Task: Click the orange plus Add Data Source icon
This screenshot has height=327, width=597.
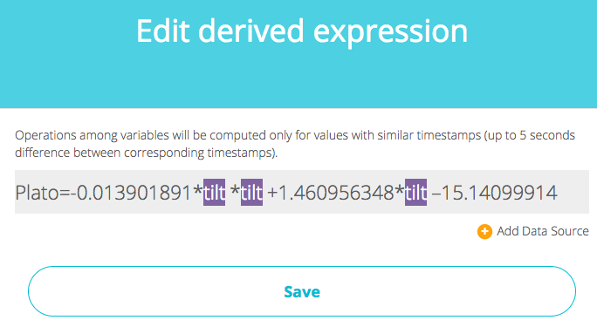Action: [x=484, y=231]
